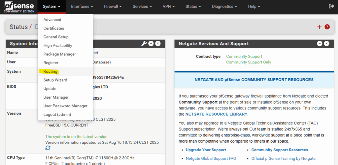Image resolution: width=338 pixels, height=165 pixels.
Task: Click the wrench icon on System Information widget
Action: 144,44
